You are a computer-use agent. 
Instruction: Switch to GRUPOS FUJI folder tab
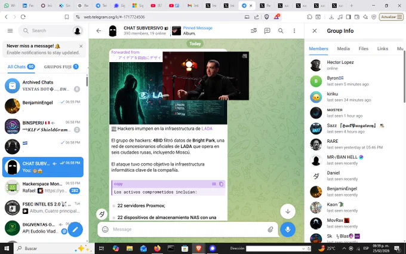click(x=61, y=66)
